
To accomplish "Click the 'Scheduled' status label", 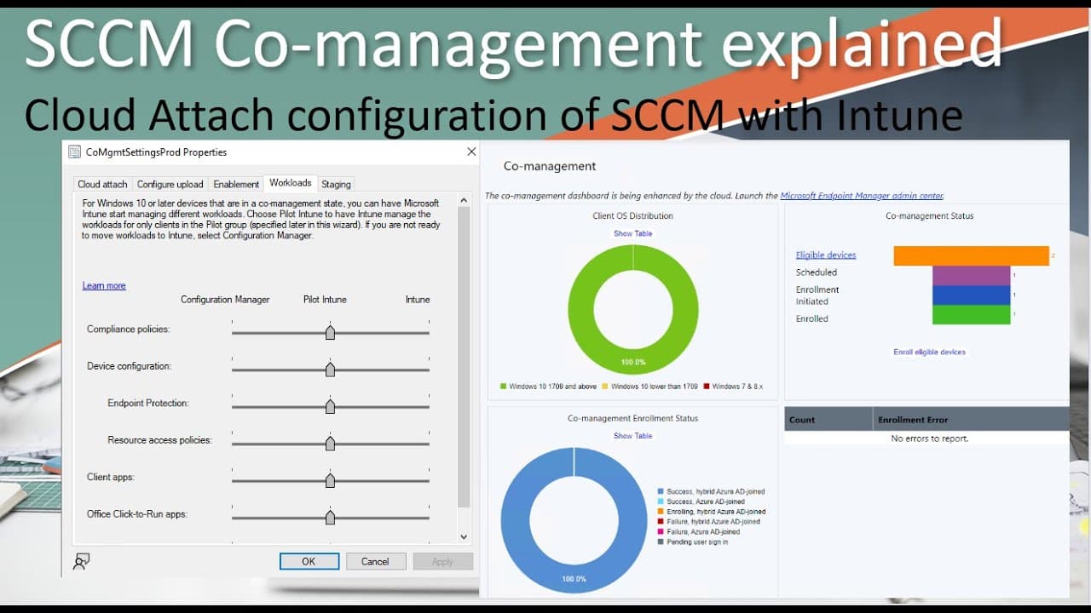I will (817, 272).
